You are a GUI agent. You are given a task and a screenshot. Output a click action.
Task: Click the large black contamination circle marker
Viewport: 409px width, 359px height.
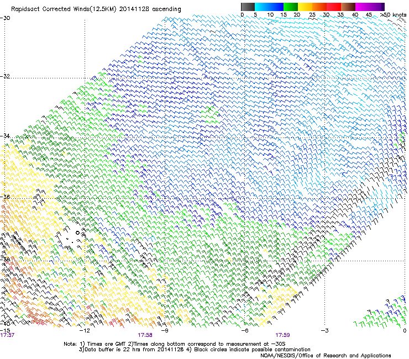coord(77,233)
